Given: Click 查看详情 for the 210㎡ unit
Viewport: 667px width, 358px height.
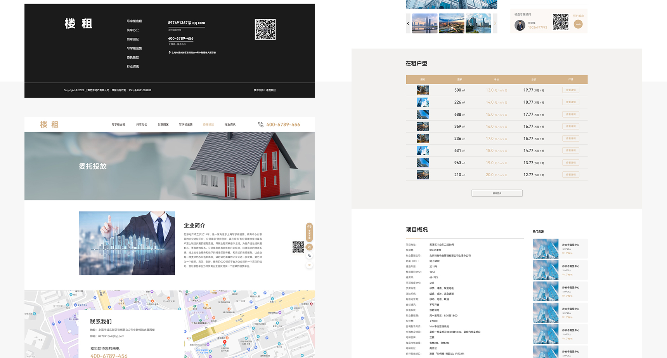Looking at the screenshot, I should (571, 174).
